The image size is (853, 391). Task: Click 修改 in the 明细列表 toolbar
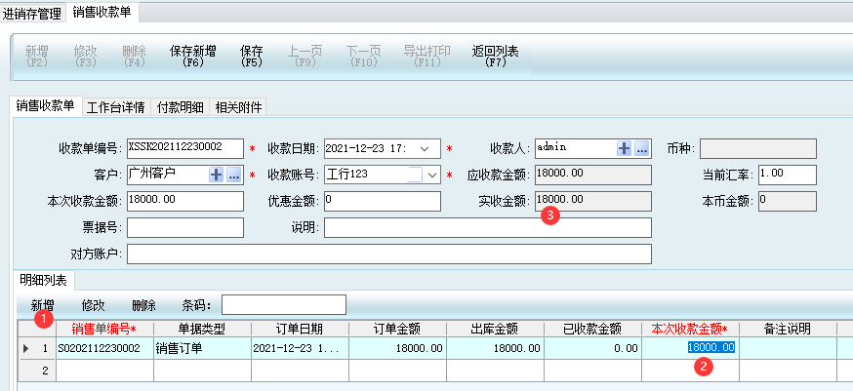pos(94,305)
